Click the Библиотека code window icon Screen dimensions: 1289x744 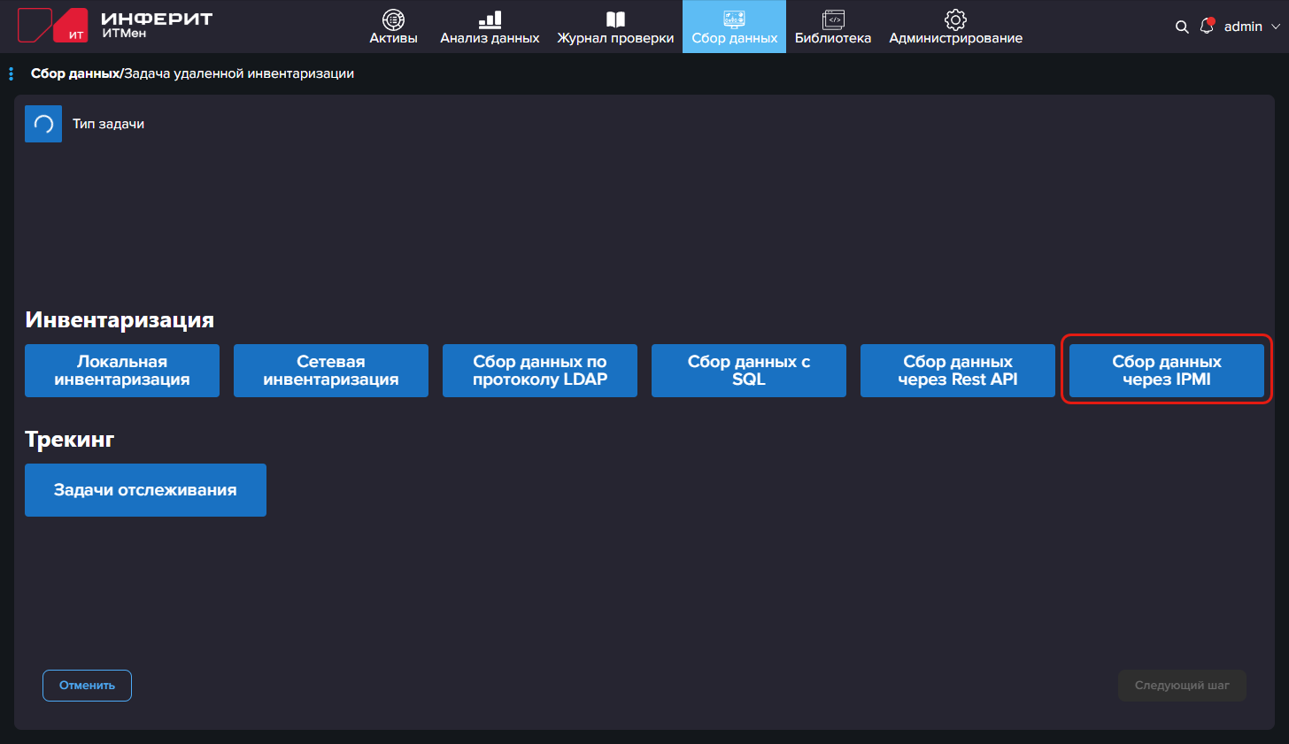(832, 19)
